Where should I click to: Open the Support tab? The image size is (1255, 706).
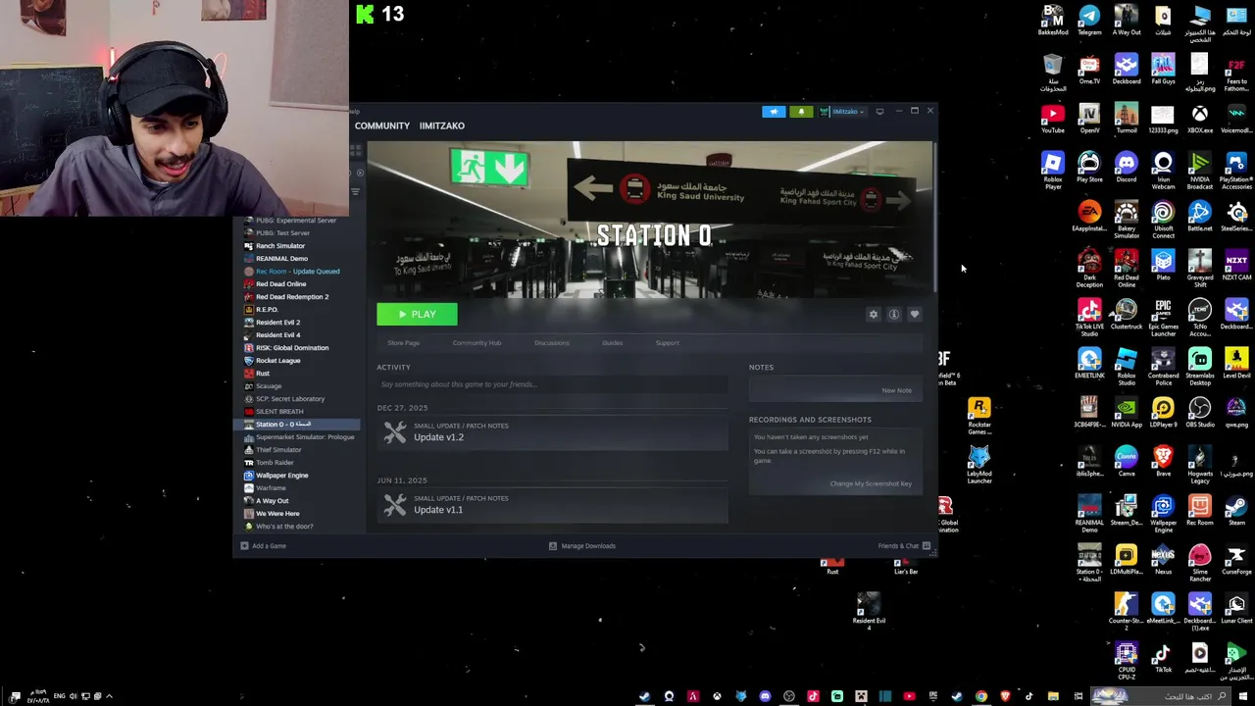pyautogui.click(x=667, y=343)
